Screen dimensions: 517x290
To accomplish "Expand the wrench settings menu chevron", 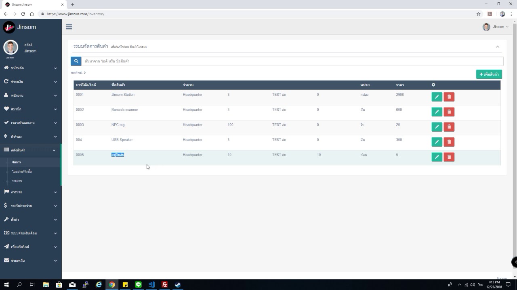I will 55,220.
